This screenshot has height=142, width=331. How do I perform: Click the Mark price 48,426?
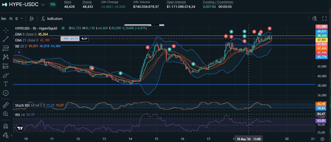click(70, 7)
